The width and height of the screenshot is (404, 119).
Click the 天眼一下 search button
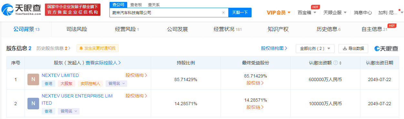240,13
